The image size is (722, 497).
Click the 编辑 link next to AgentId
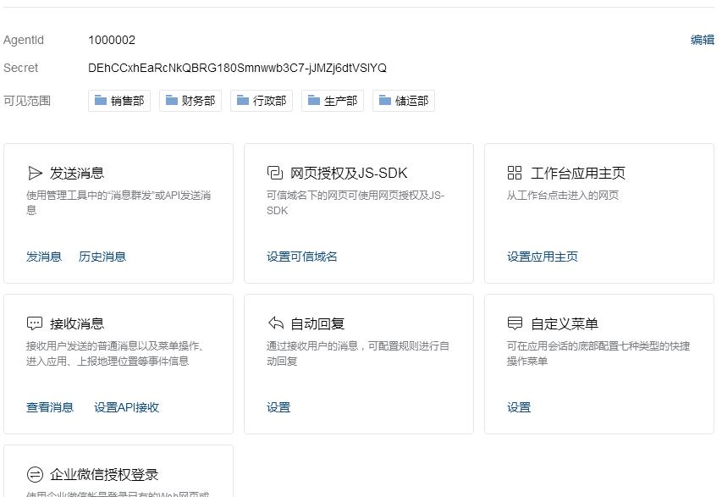(x=702, y=40)
